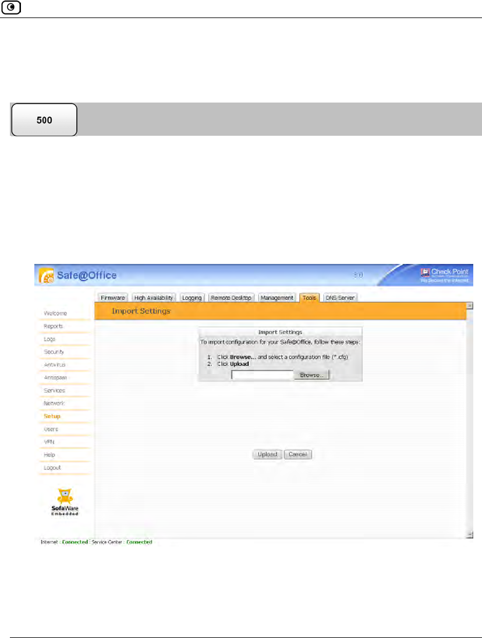Click the Service Center Connected status
482x638 pixels.
point(122,542)
